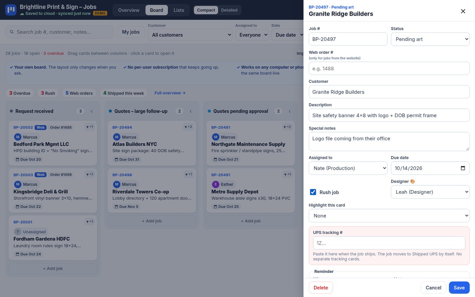This screenshot has height=297, width=475.
Task: Click the UPS tracking # field
Action: (x=389, y=243)
